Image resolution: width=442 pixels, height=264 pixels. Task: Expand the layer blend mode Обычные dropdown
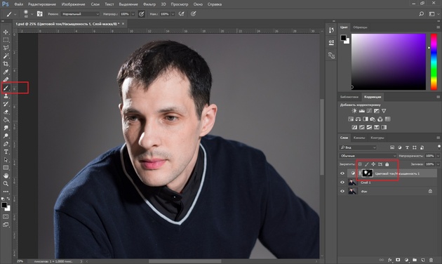coord(368,156)
